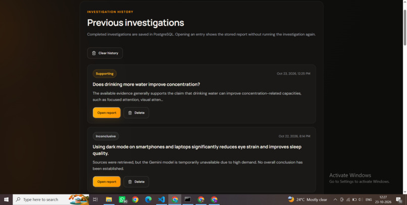Screen dimensions: 407x205
Task: Open the clock showing 12:27
Action: click(x=383, y=199)
